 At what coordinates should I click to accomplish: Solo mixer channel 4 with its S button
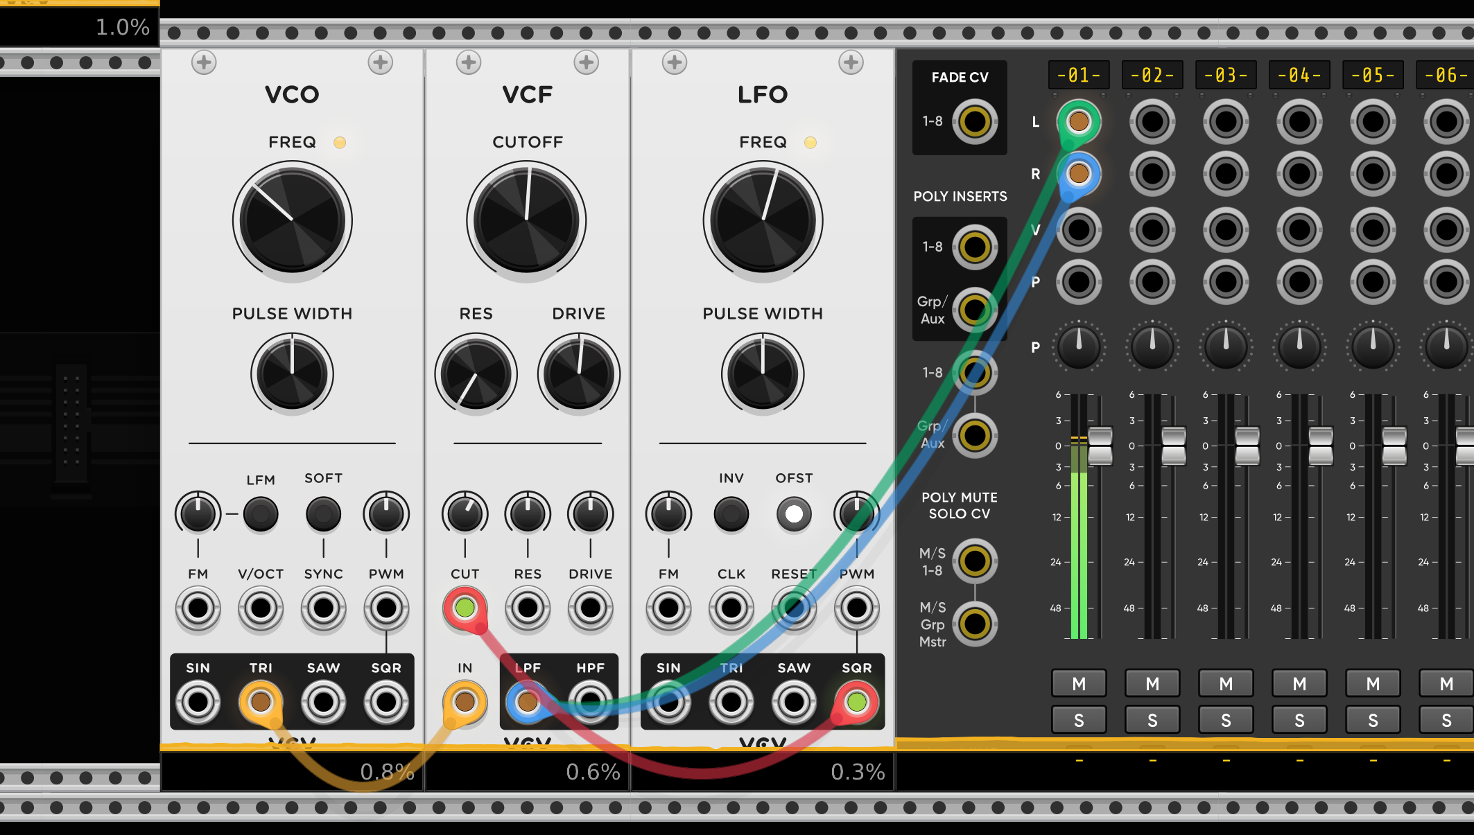tap(1299, 719)
